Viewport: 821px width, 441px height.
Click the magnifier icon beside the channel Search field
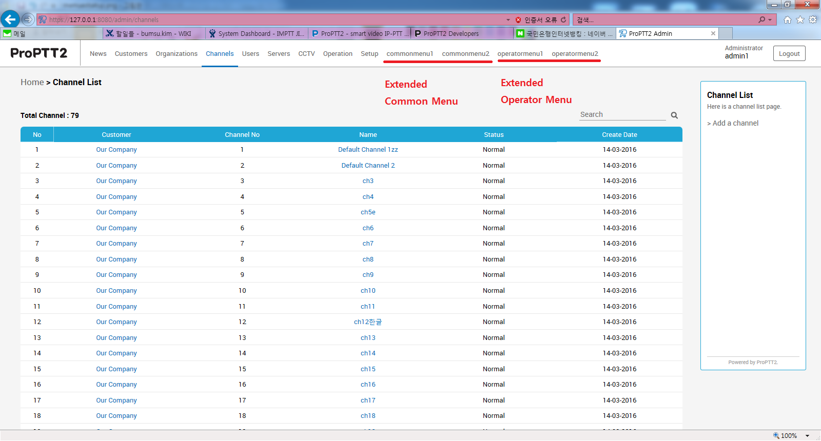coord(674,115)
